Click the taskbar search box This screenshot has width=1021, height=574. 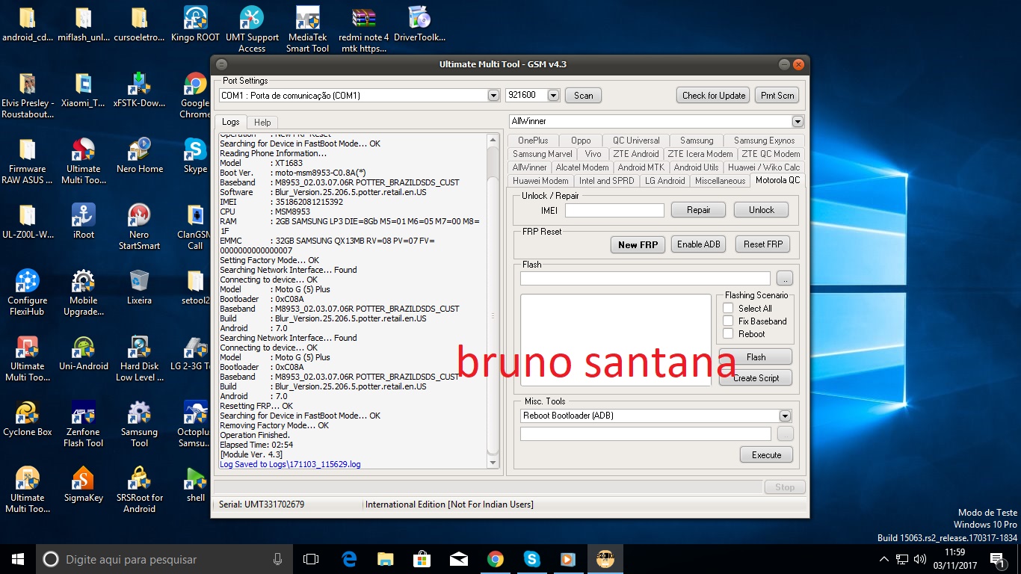[164, 559]
